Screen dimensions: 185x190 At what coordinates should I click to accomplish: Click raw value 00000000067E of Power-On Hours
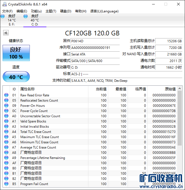[x=164, y=106]
